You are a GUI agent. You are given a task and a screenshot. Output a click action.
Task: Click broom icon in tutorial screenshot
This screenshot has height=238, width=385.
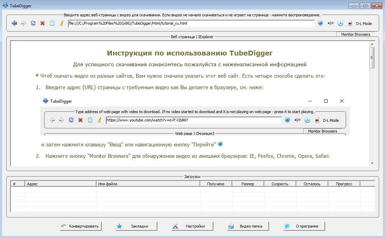coord(99,120)
